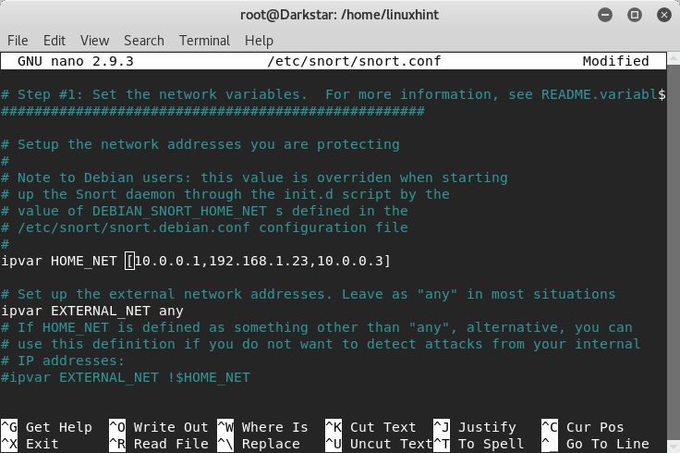Minimize the terminal window

[604, 15]
